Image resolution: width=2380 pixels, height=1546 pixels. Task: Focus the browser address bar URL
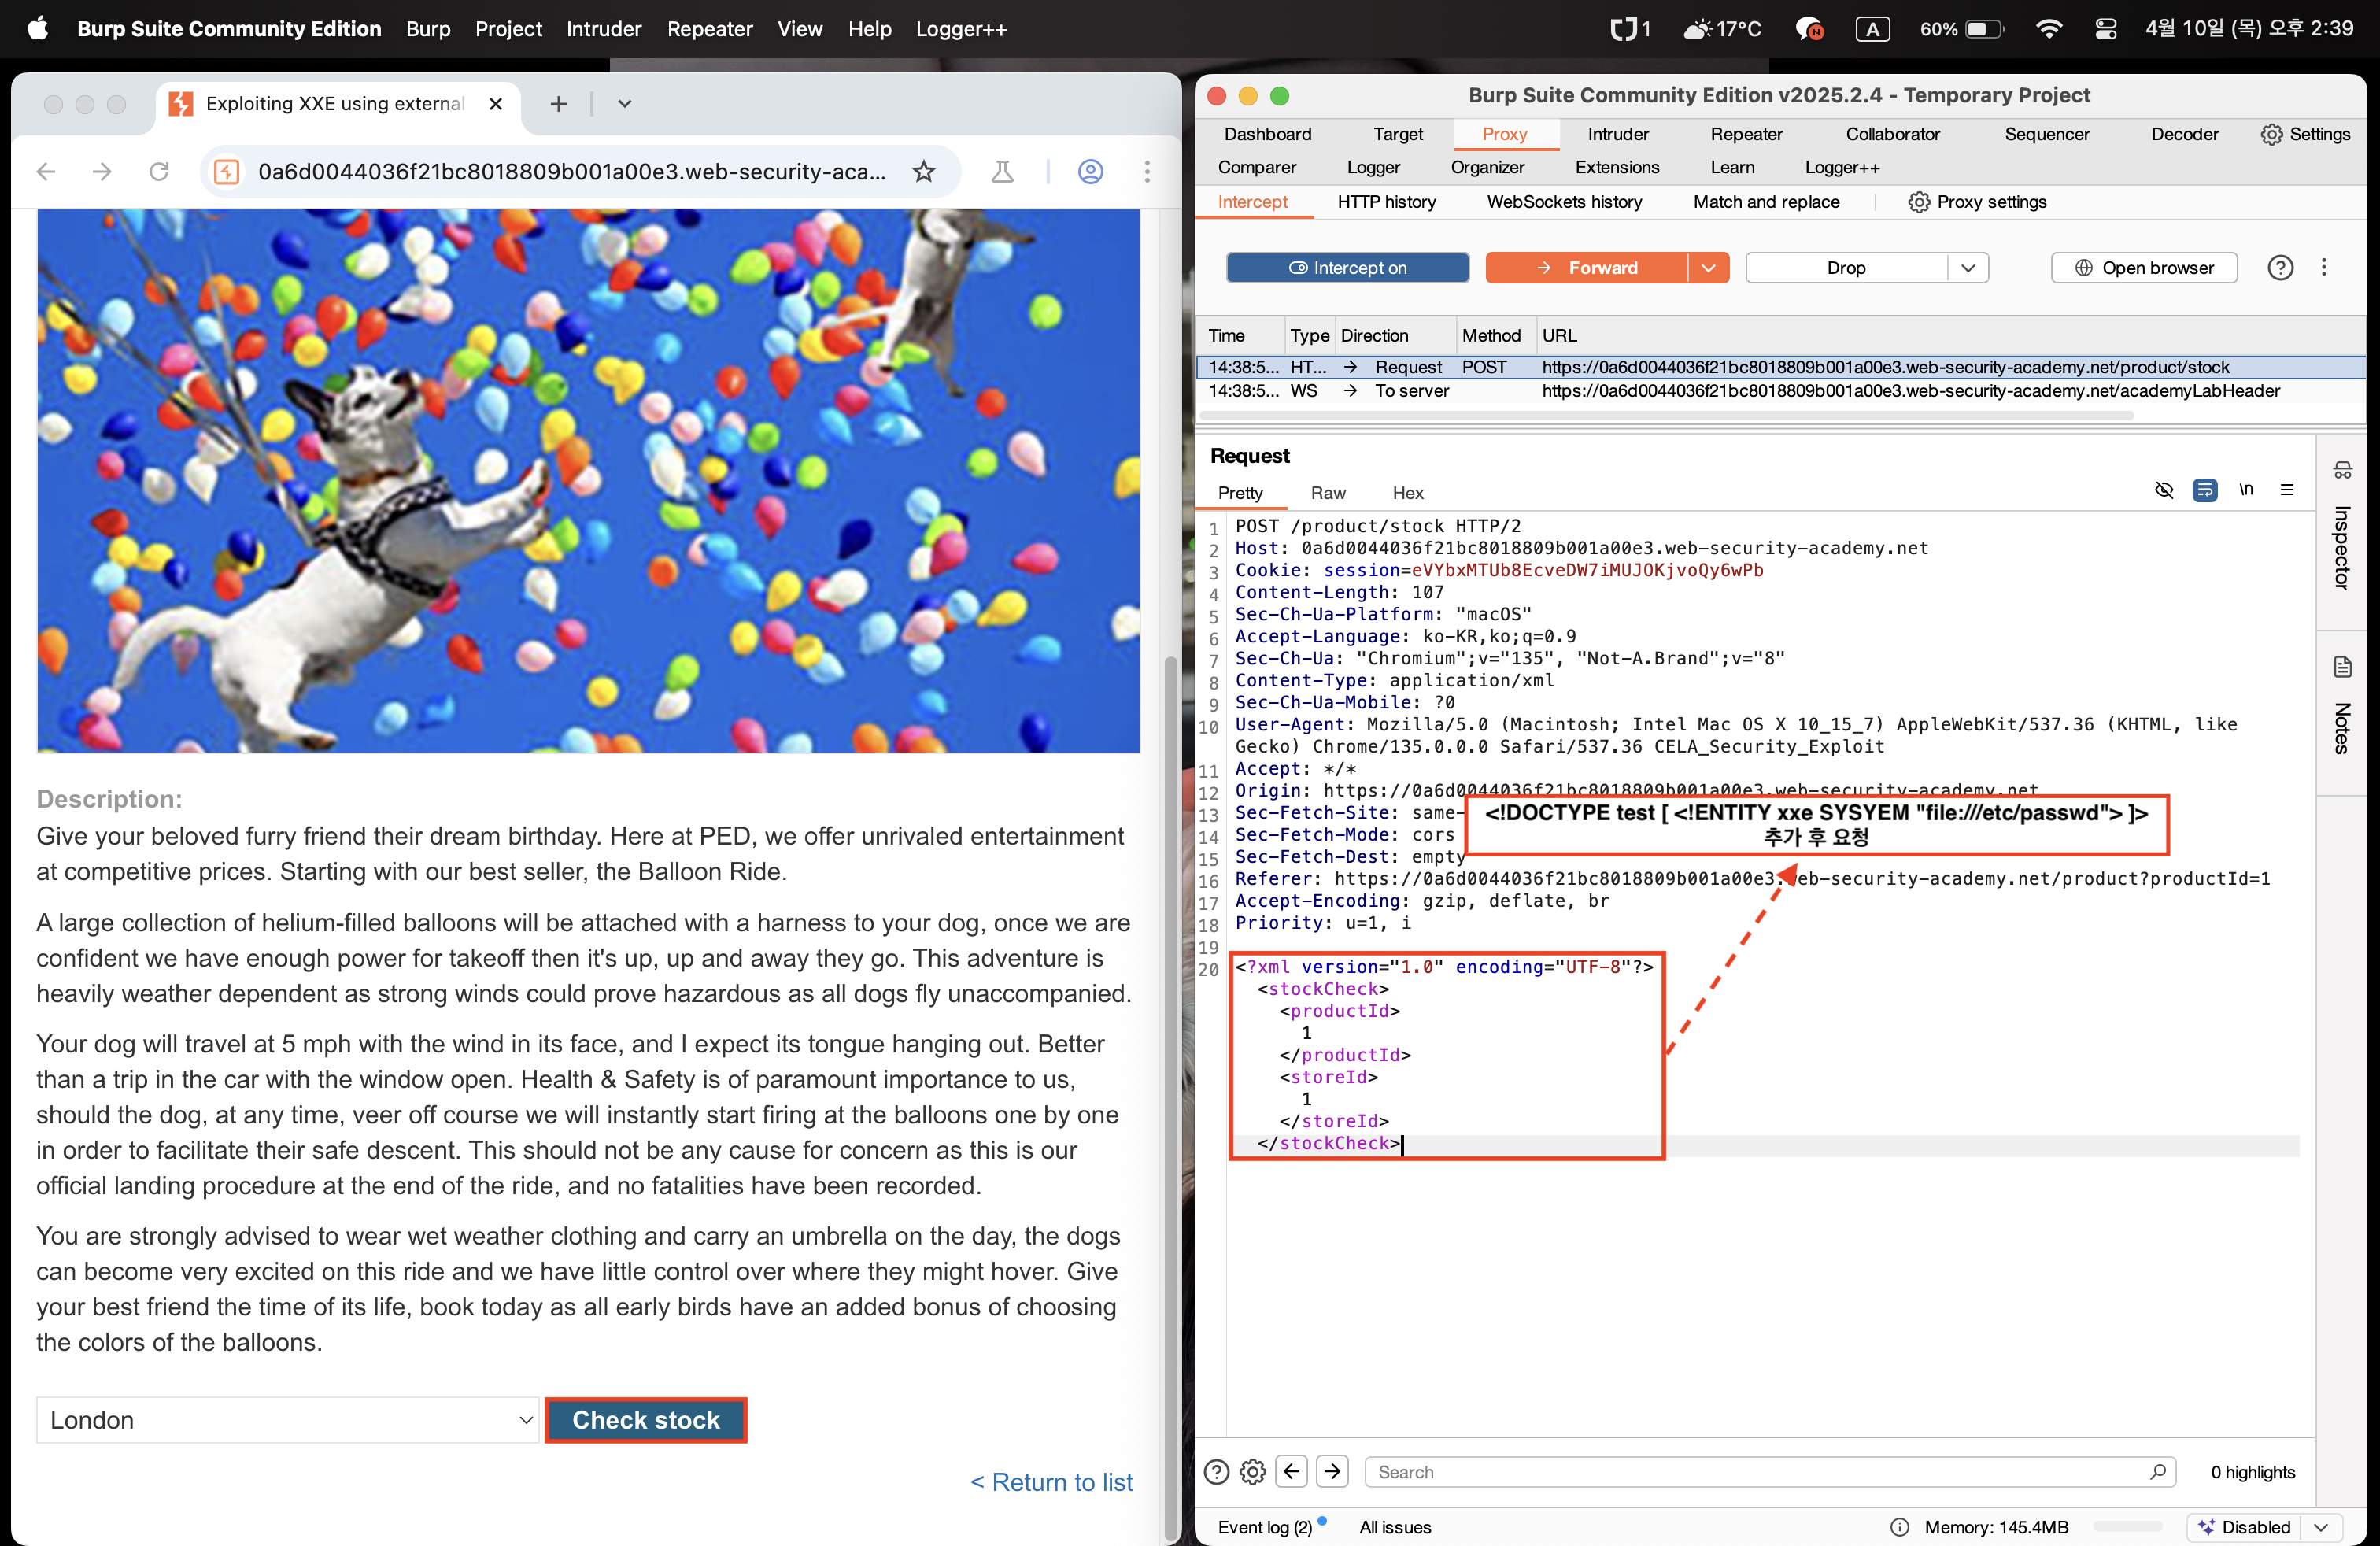(x=572, y=172)
